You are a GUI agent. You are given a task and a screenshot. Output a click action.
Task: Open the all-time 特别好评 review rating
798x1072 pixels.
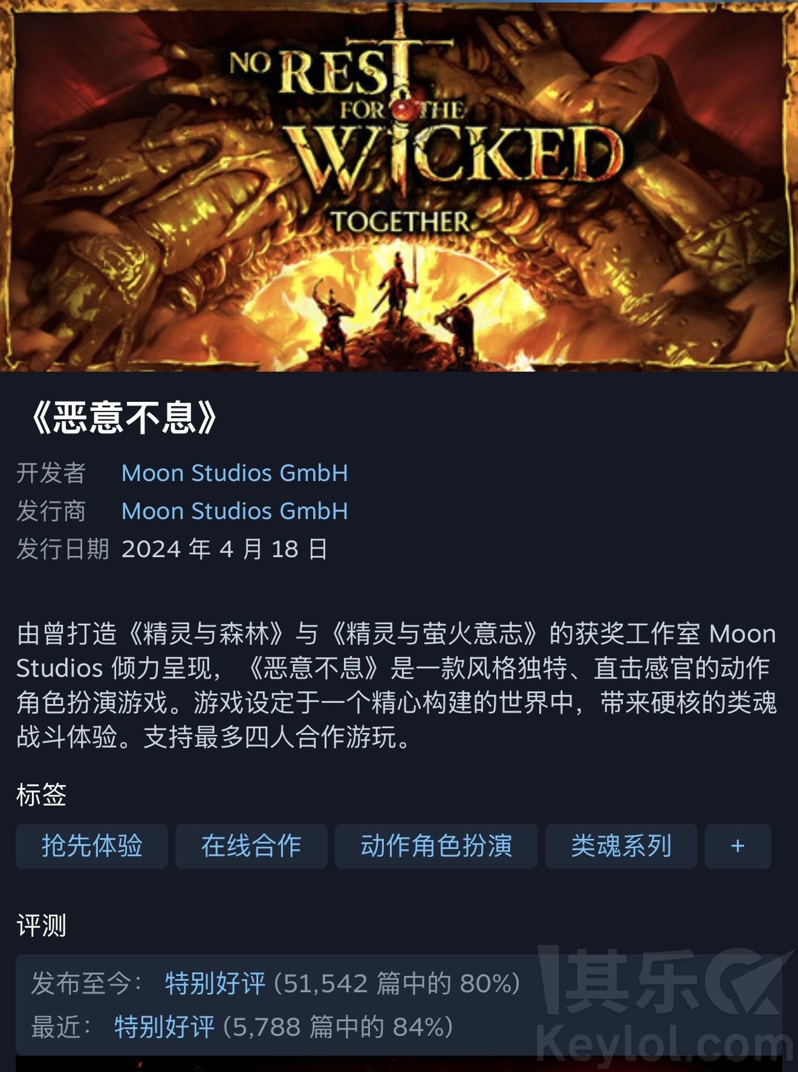(215, 983)
